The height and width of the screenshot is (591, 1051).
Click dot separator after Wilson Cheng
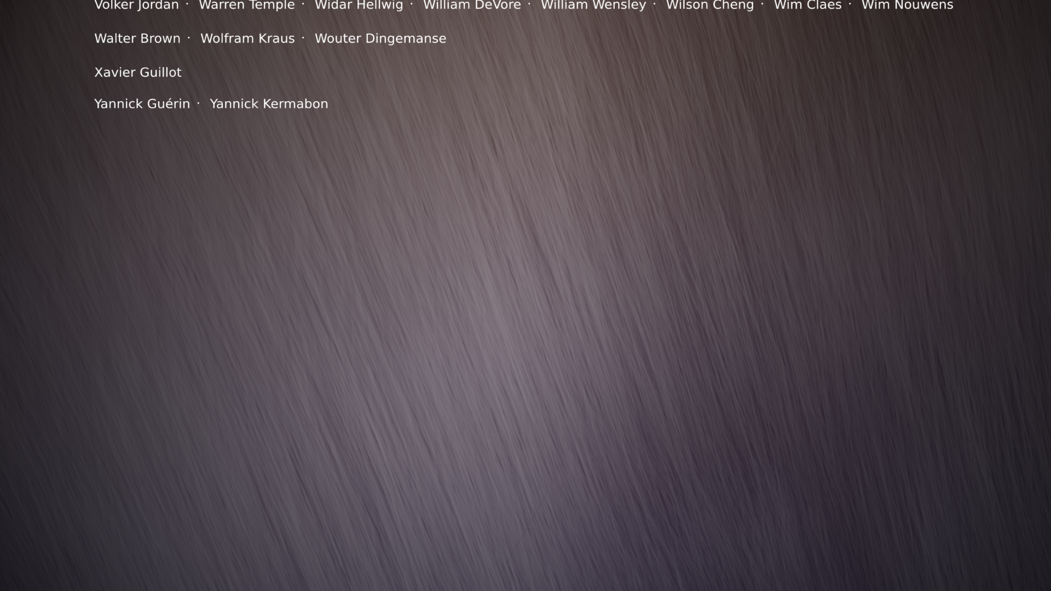coord(763,4)
